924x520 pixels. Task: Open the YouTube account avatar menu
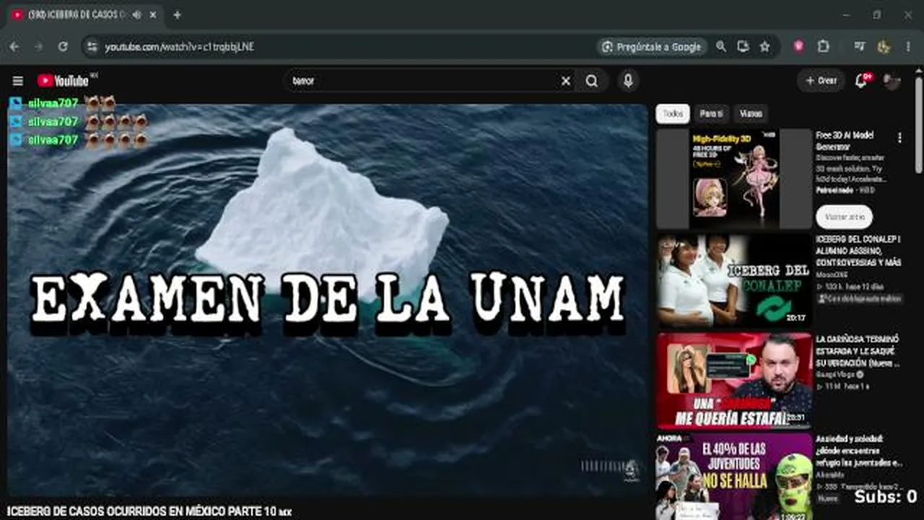click(x=892, y=81)
